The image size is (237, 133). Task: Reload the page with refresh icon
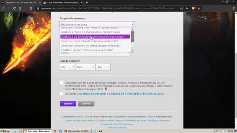click(x=14, y=8)
